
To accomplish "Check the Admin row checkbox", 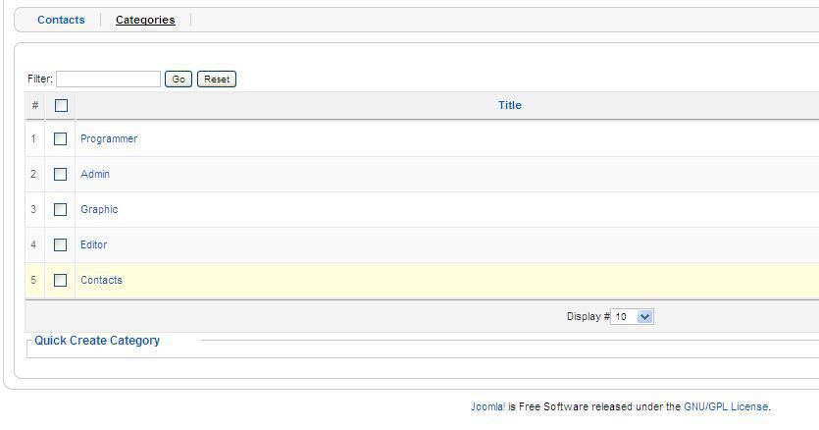I will [x=61, y=174].
